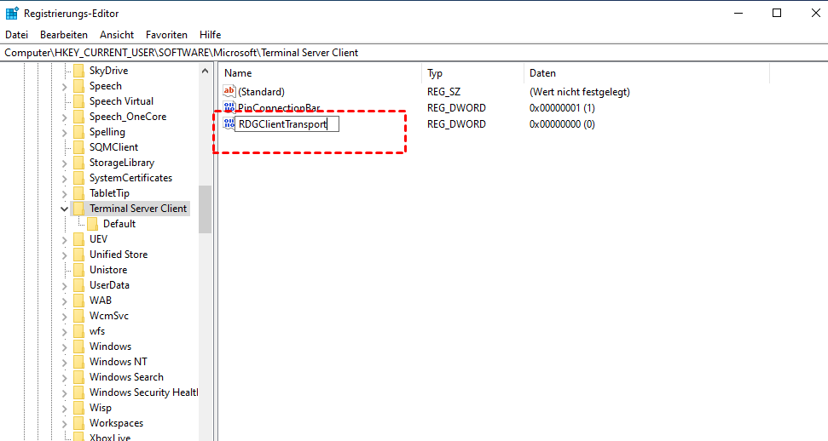This screenshot has height=441, width=828.
Task: Expand the WAB key
Action: pos(65,301)
